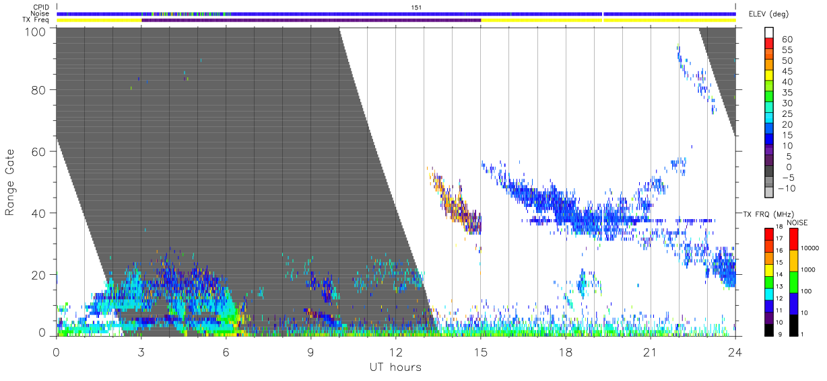This screenshot has width=827, height=381.
Task: Click the 'TX Freq' row label at top left
Action: pyautogui.click(x=36, y=20)
